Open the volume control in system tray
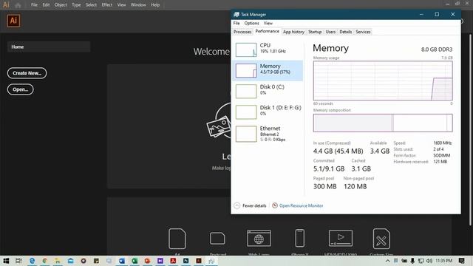Image resolution: width=473 pixels, height=266 pixels. 429,261
